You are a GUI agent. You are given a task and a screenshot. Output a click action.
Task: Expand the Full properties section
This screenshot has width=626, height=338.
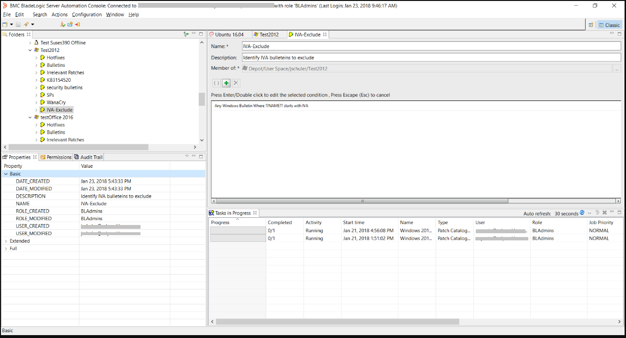click(x=6, y=249)
